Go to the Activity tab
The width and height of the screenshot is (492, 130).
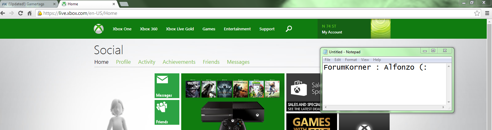point(147,62)
